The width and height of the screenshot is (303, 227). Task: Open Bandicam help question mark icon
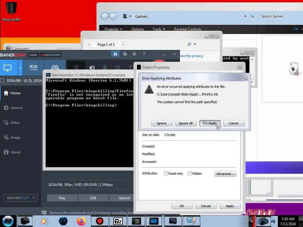144,54
